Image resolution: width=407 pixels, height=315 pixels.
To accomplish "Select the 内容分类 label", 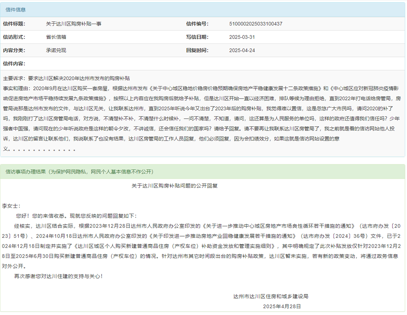I will point(14,50).
